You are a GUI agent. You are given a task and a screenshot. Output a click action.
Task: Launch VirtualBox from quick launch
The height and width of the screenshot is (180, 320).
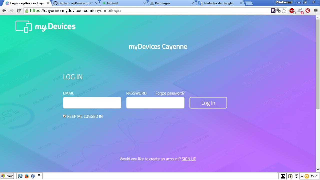point(33,176)
